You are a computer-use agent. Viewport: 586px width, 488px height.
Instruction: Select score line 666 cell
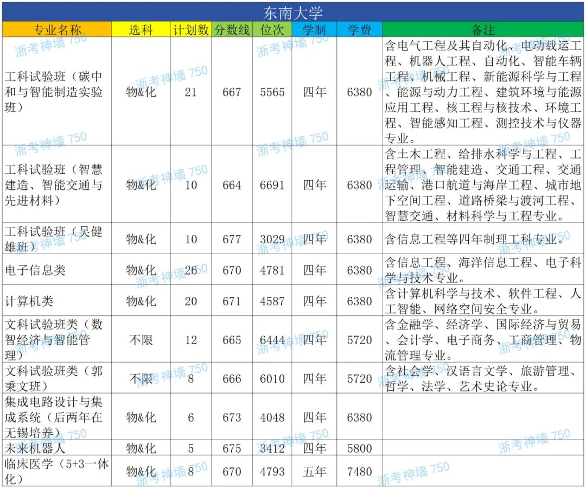pos(232,378)
